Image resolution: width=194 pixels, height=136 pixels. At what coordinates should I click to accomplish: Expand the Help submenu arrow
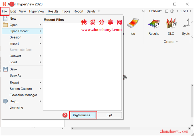pos(41,101)
